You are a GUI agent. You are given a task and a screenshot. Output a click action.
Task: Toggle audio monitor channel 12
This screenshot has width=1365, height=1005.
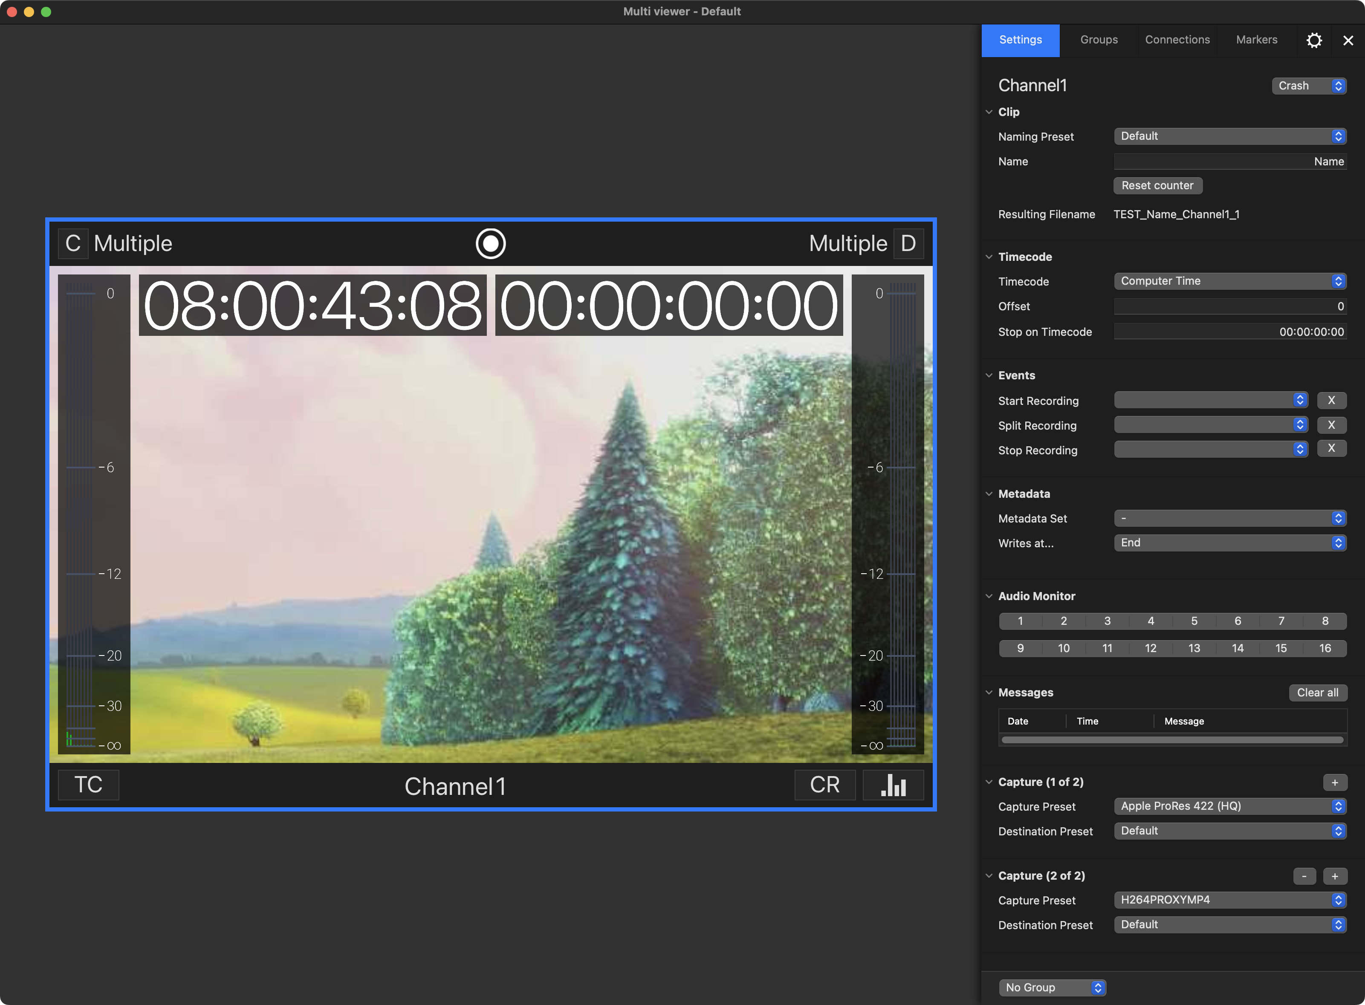(1151, 649)
